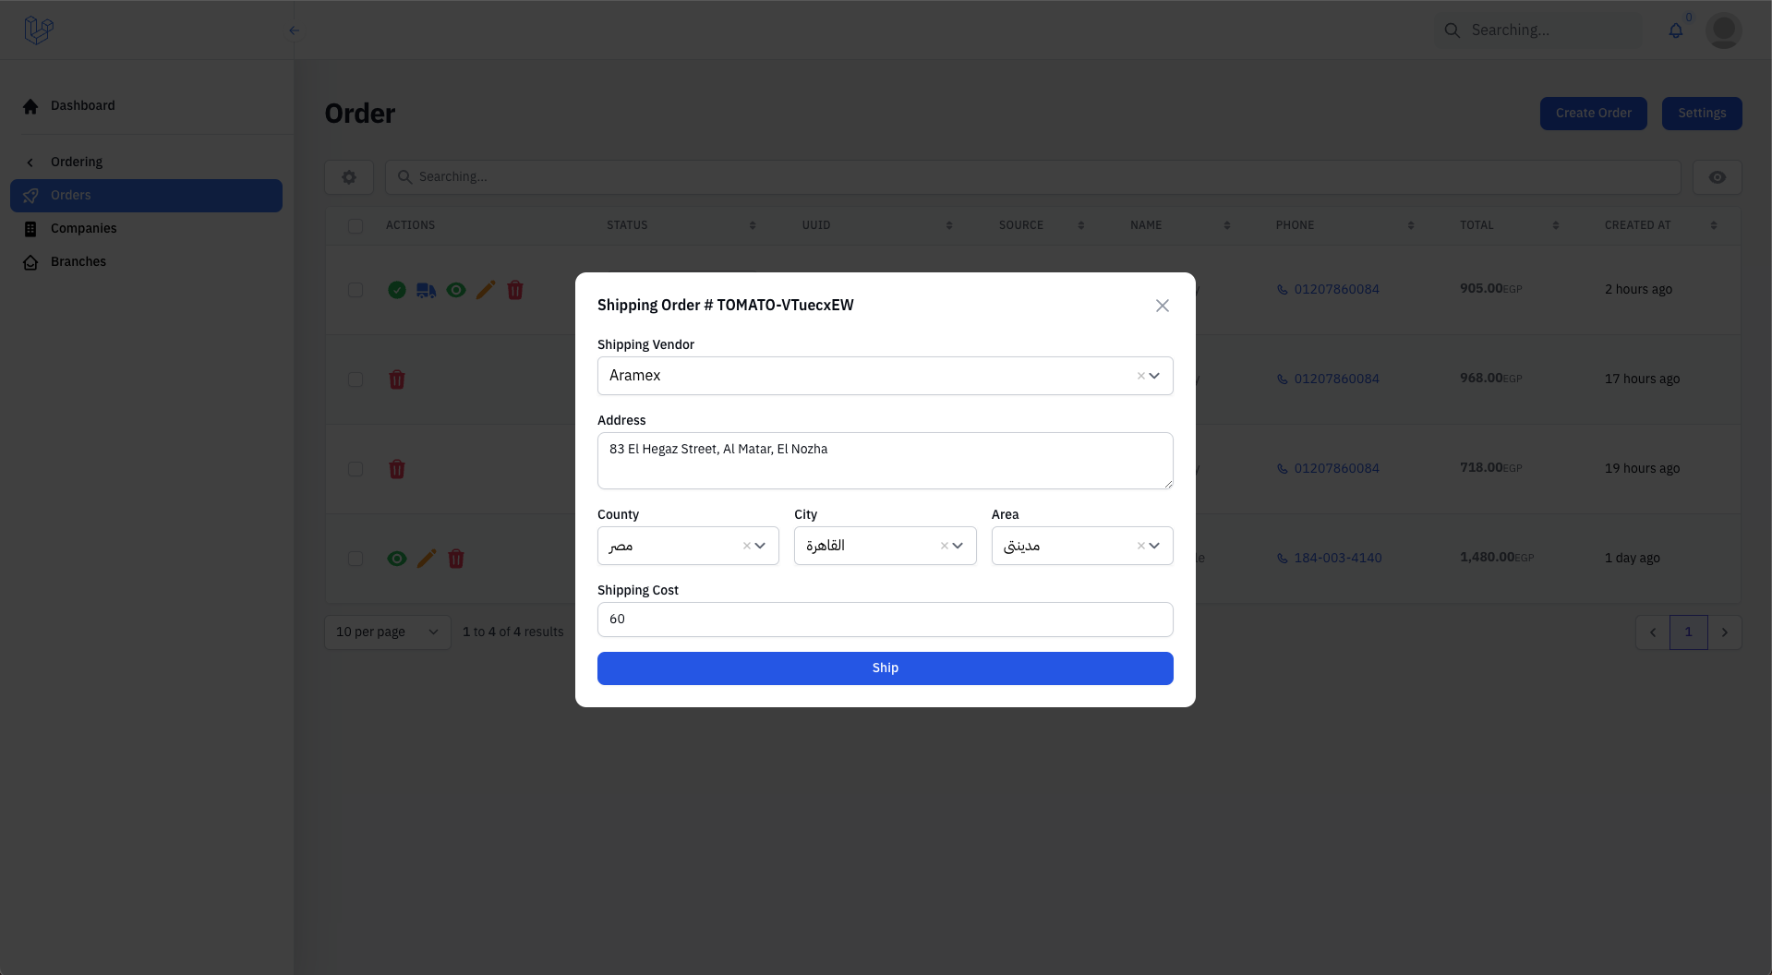Clear the Aramex shipping vendor selection
The image size is (1772, 975).
[1140, 376]
